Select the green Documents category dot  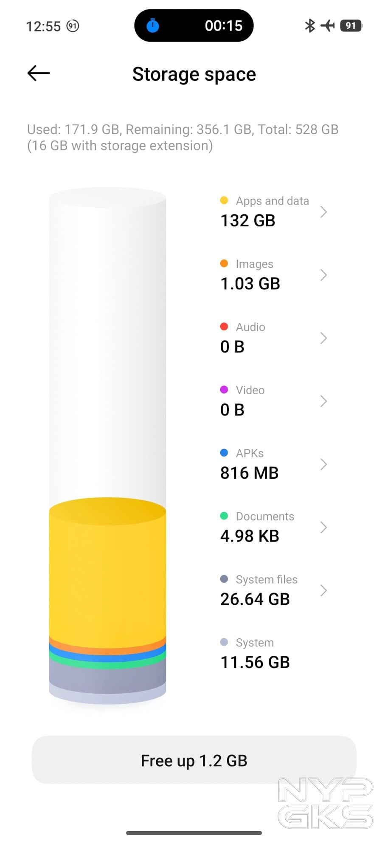(x=224, y=516)
